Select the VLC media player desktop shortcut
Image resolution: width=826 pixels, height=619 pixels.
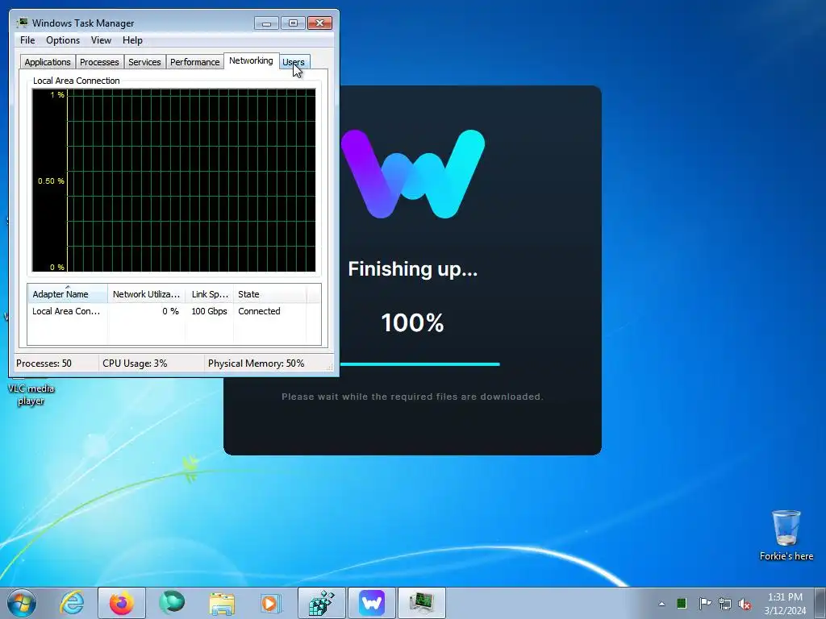(31, 393)
